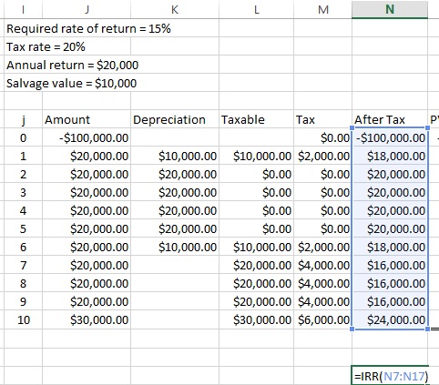Select the Required rate of return cell

[x=88, y=29]
